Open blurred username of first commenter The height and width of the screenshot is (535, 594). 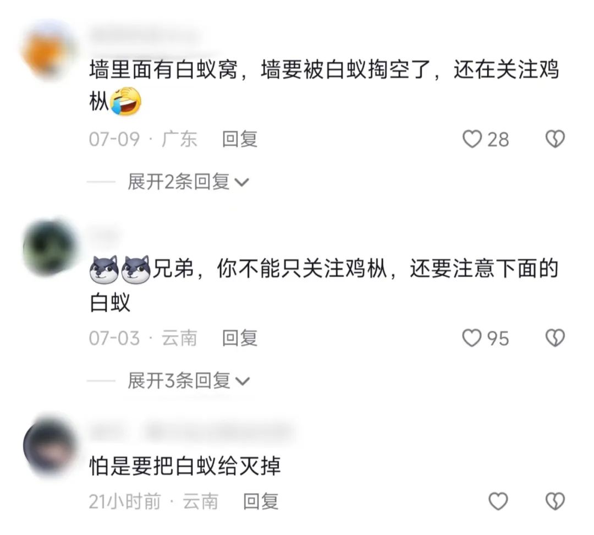pyautogui.click(x=146, y=36)
